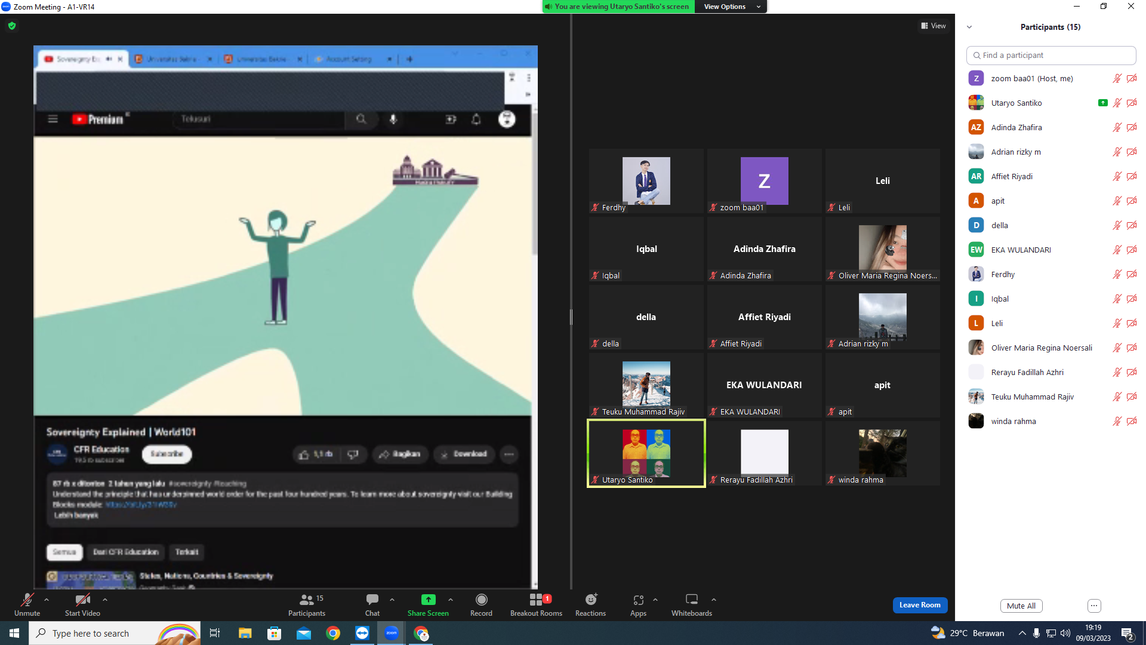Click the YouTube Subscribe button
The width and height of the screenshot is (1146, 645).
[x=167, y=454]
